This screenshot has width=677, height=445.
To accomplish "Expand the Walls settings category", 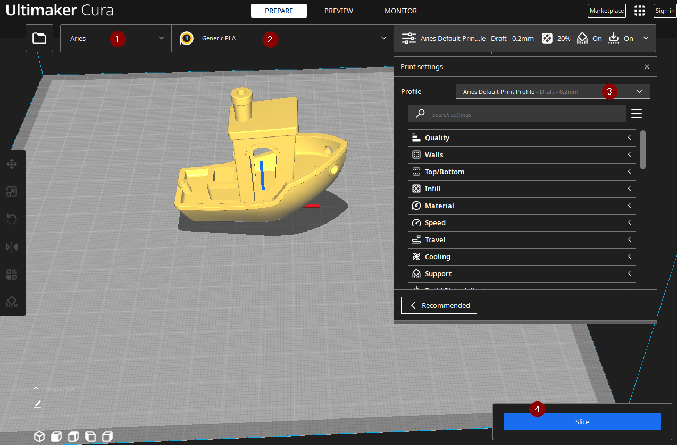I will pyautogui.click(x=522, y=155).
